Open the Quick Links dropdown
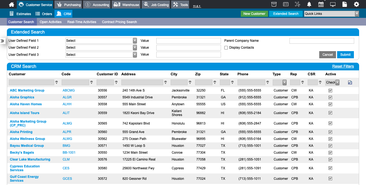Screen dimensions: 366x185 click(x=332, y=14)
